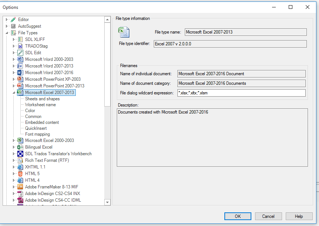
Task: Select HTML 4 file type
Action: (33, 180)
